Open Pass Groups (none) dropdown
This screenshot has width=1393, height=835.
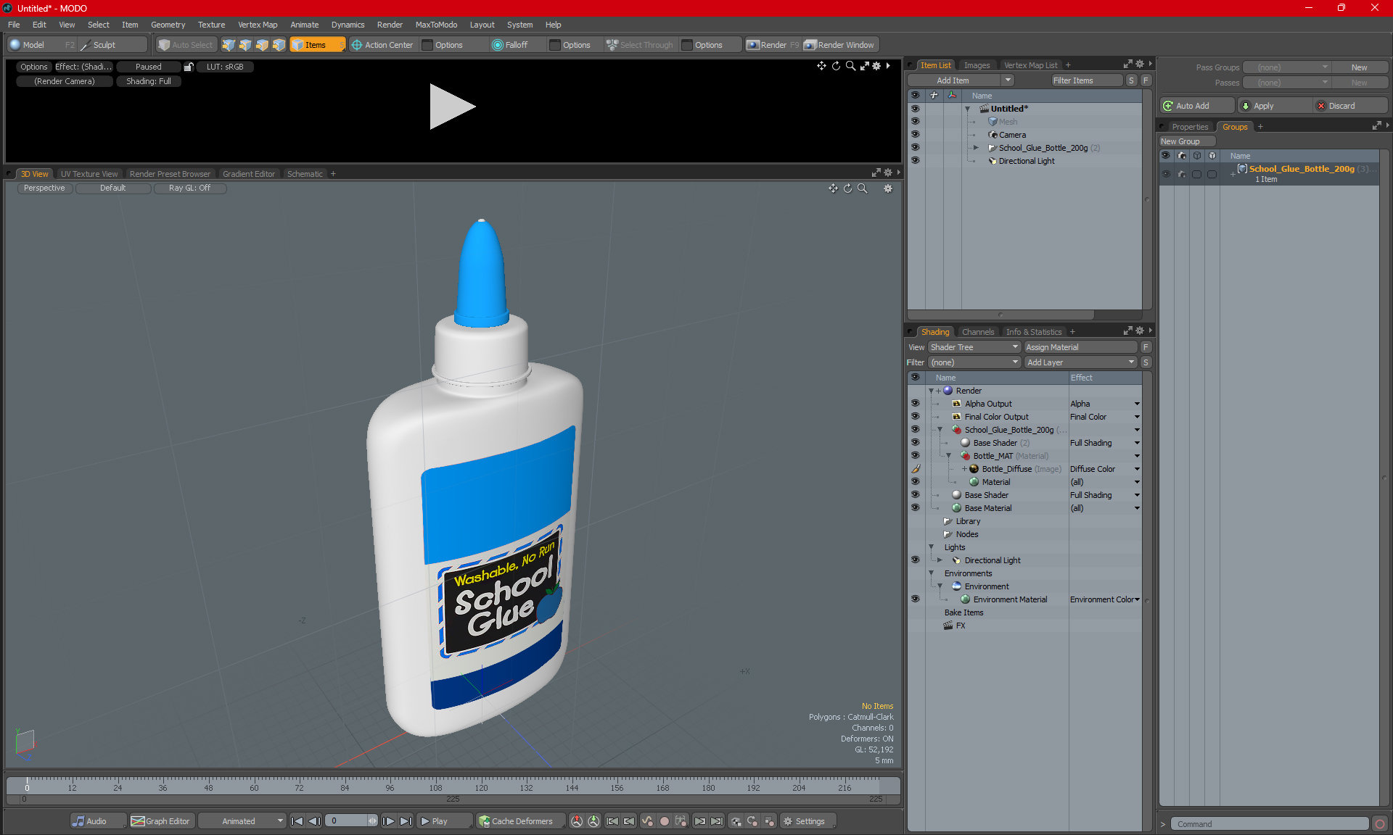(x=1287, y=67)
